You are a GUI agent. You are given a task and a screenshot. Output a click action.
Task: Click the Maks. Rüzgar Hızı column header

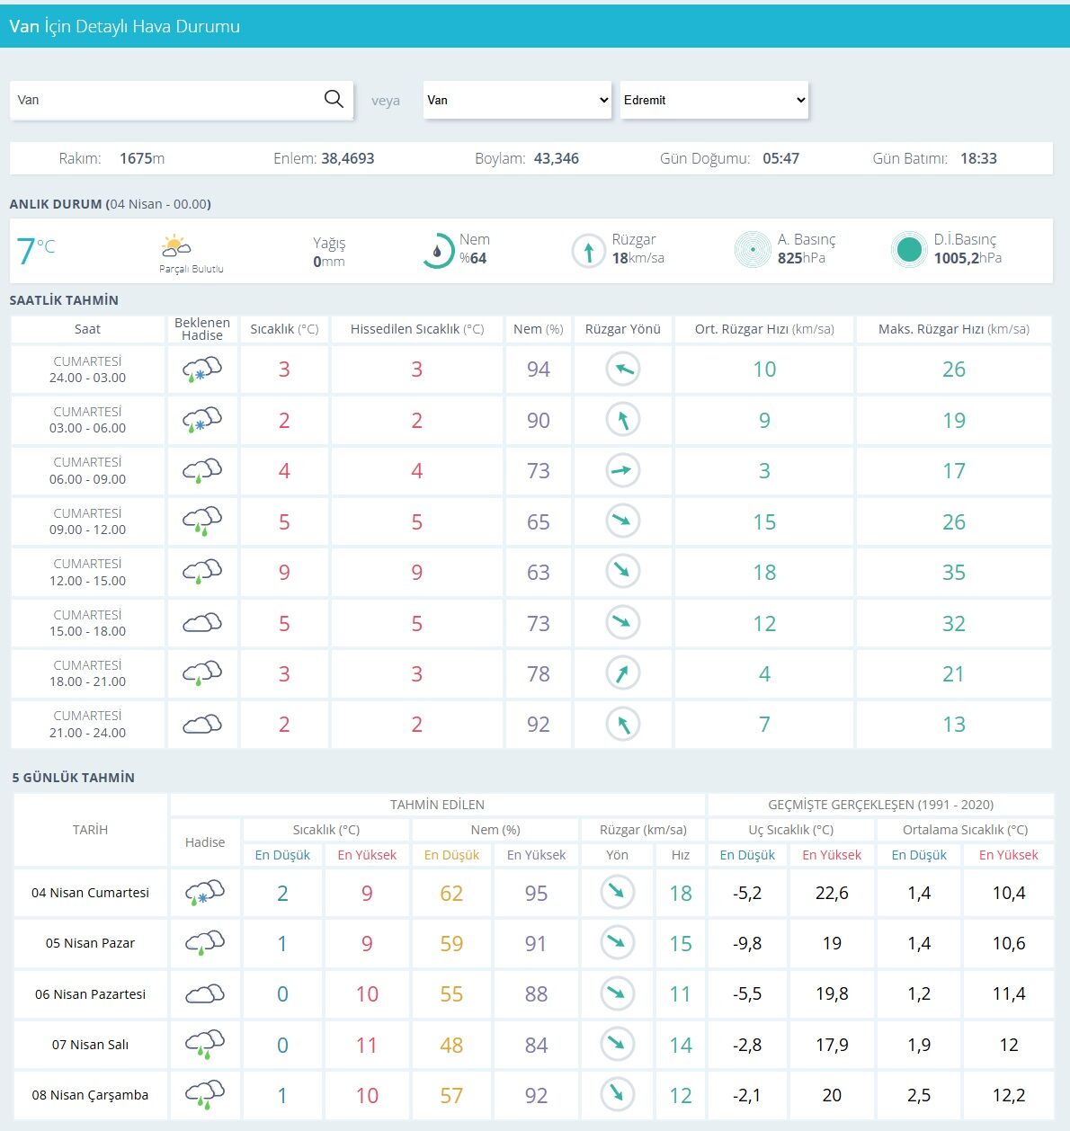(x=953, y=329)
